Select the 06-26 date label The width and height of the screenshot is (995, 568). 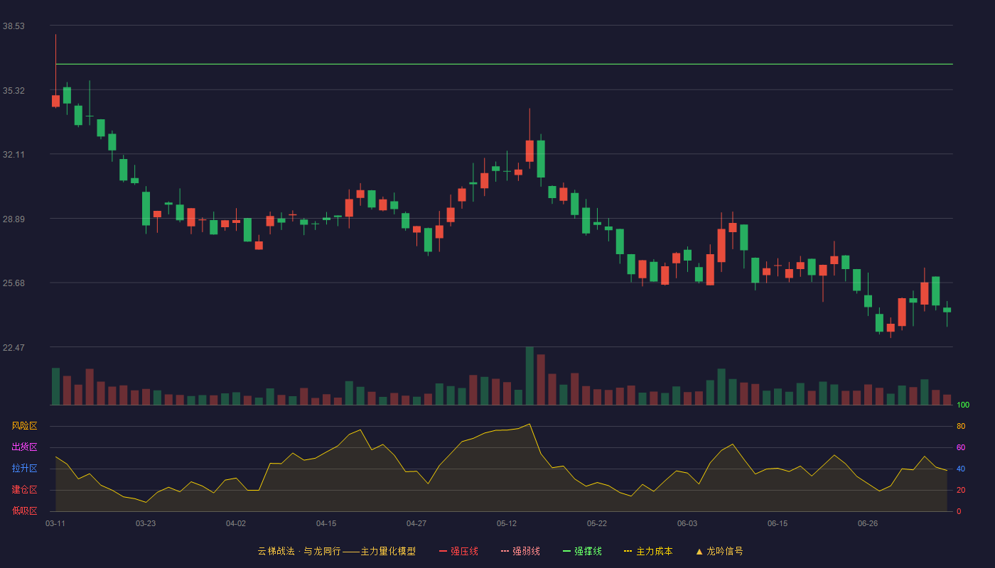(868, 523)
